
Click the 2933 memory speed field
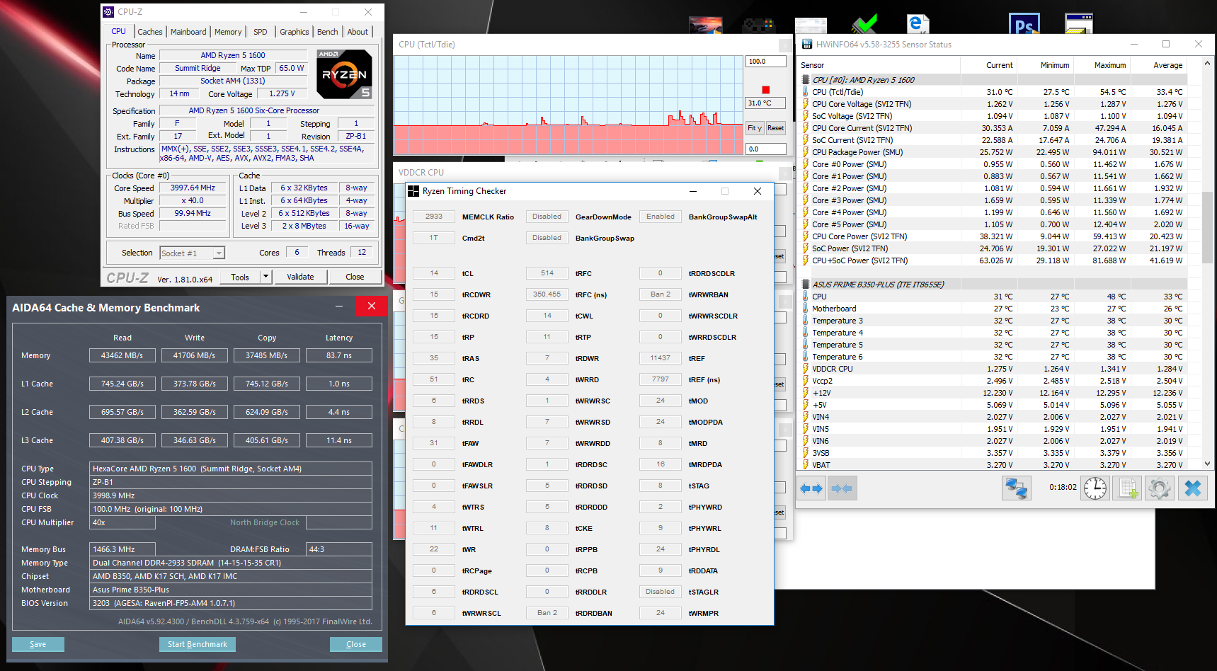(x=434, y=217)
